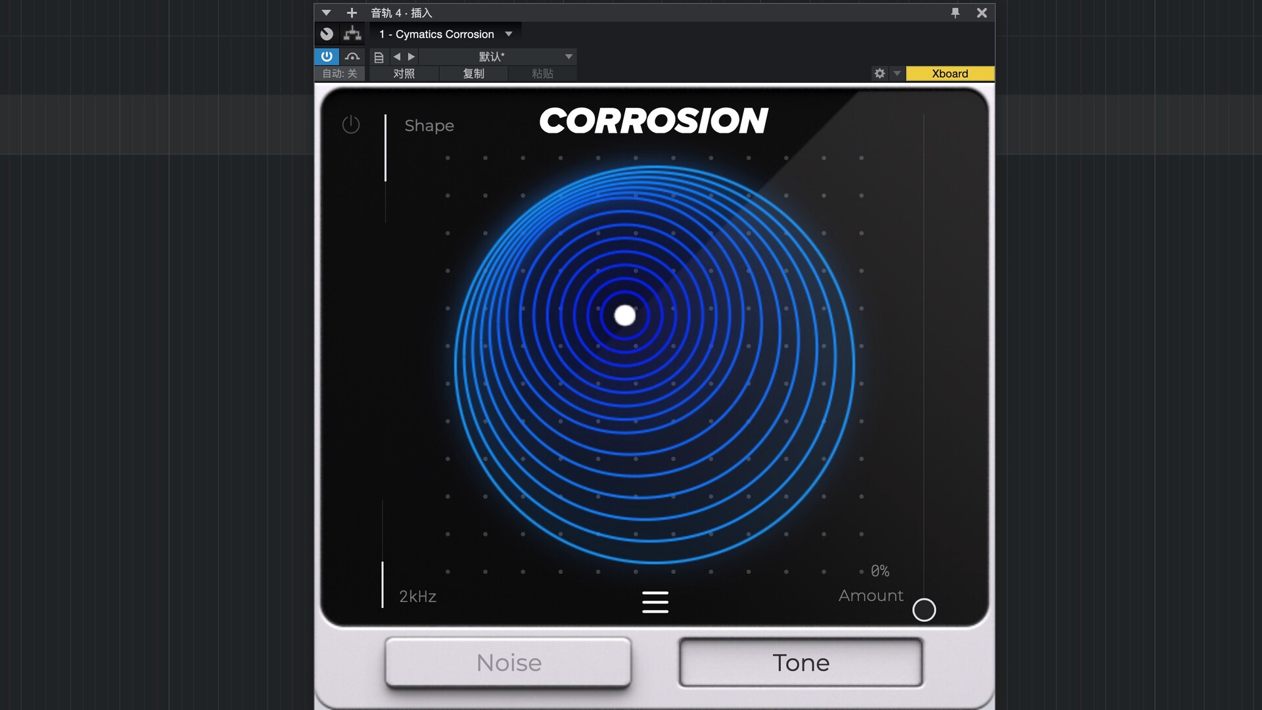This screenshot has width=1262, height=710.
Task: Click the white center dot of the visualizer
Action: tap(624, 316)
